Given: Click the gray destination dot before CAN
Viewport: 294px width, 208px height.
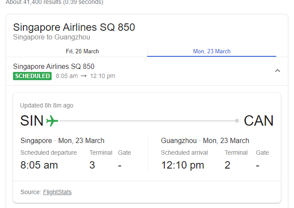Looking at the screenshot, I should point(237,121).
